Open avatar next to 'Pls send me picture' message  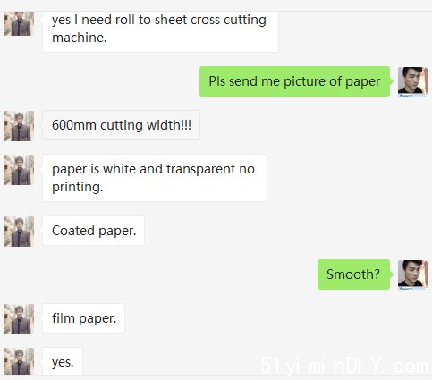click(413, 81)
